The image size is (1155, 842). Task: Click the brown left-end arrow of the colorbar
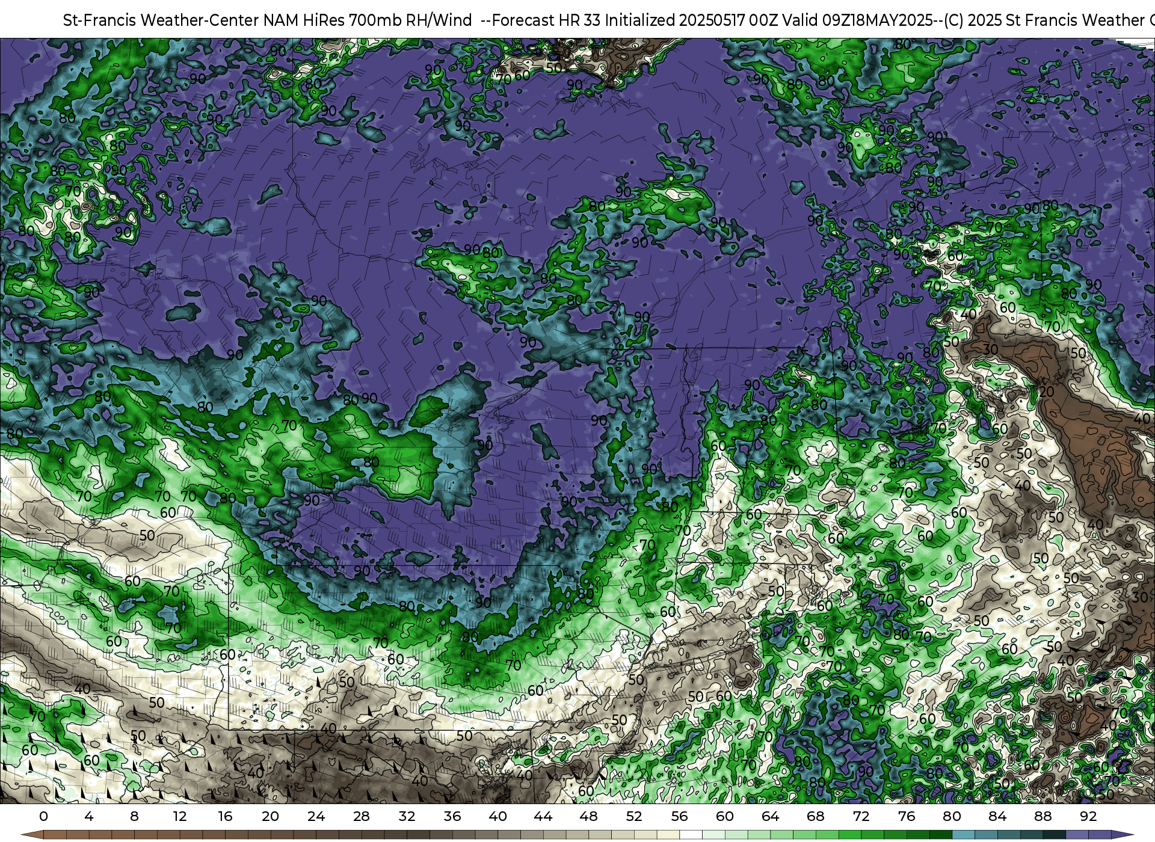(x=32, y=835)
